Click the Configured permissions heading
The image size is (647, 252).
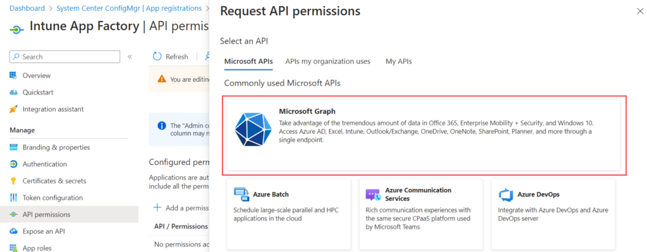(x=178, y=163)
